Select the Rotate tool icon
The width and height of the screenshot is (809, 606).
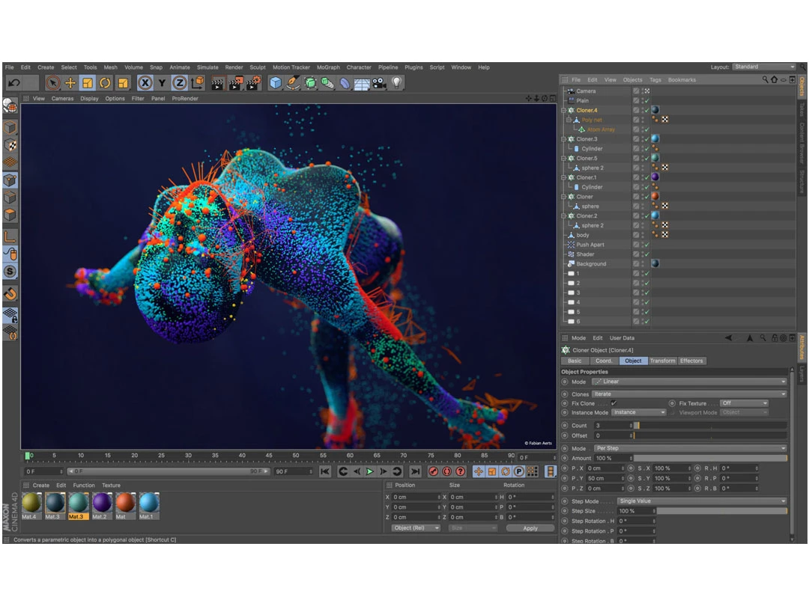pos(106,83)
